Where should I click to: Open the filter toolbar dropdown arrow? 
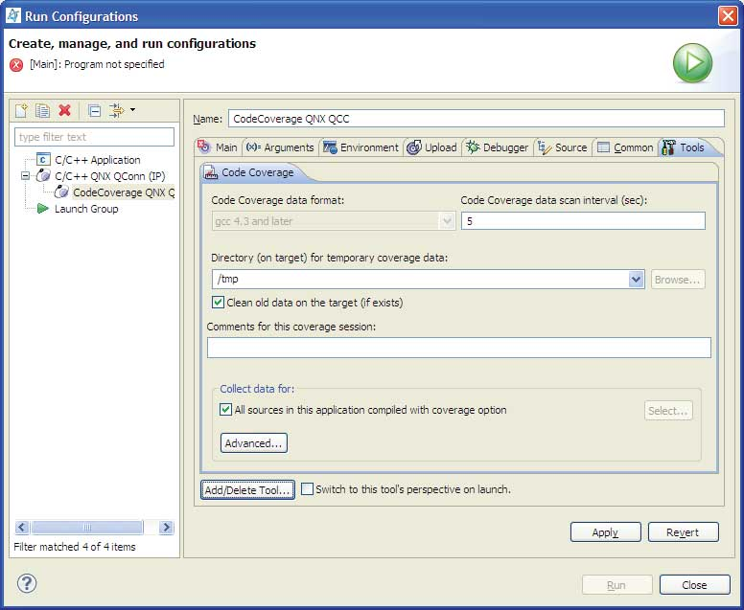click(x=132, y=111)
